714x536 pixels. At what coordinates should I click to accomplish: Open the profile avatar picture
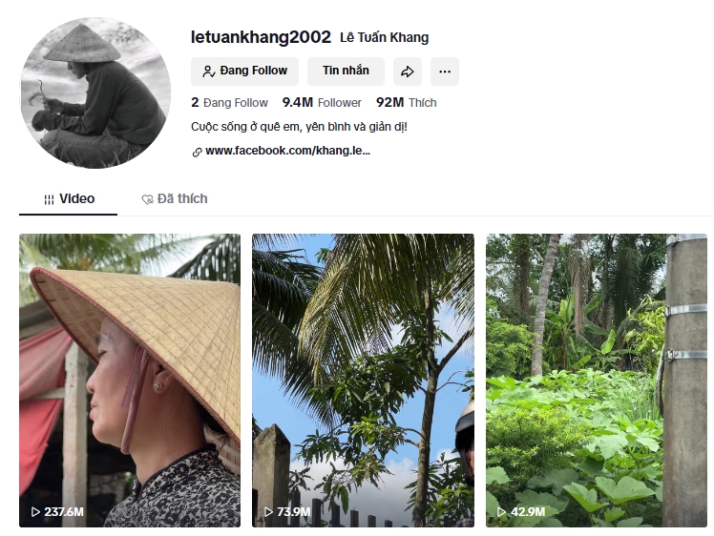click(x=95, y=93)
